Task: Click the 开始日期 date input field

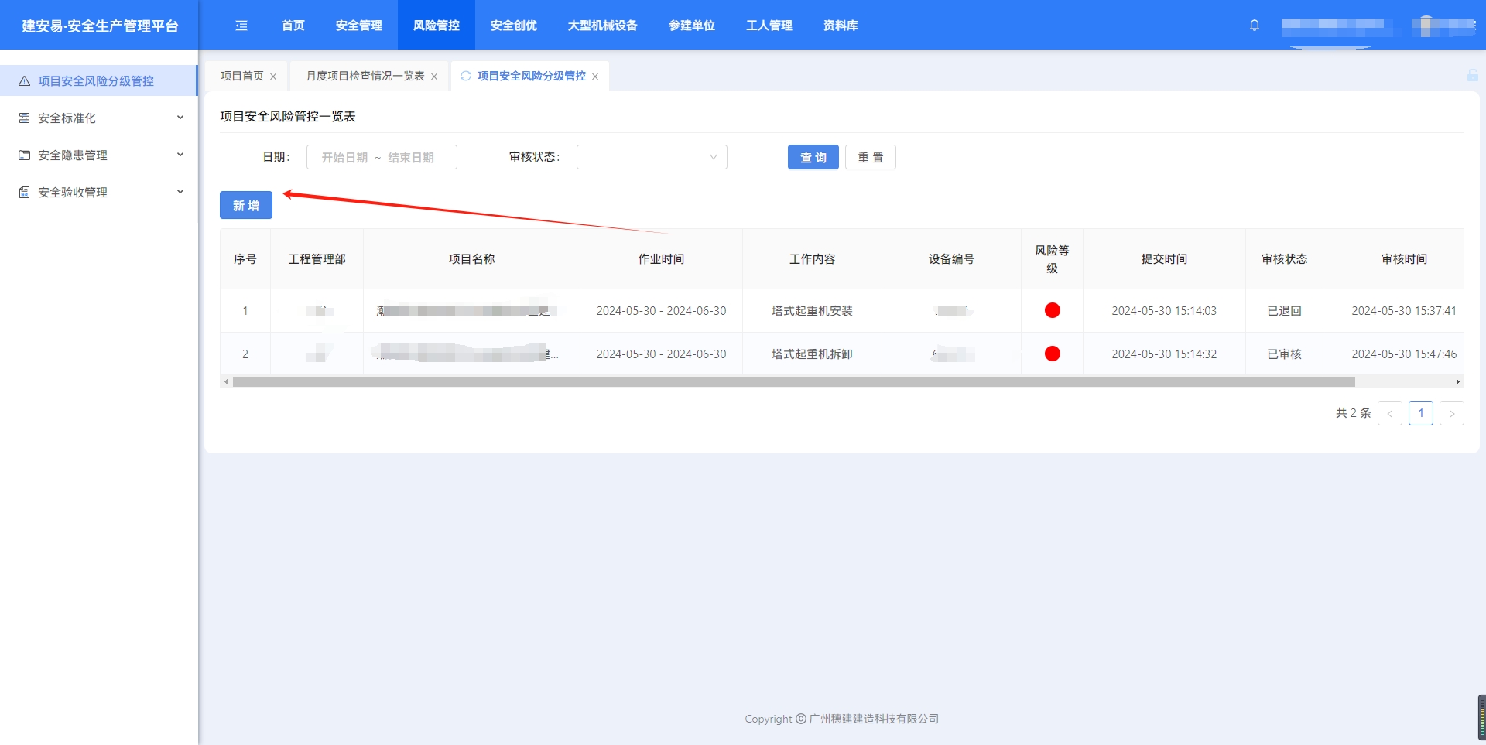Action: (345, 157)
